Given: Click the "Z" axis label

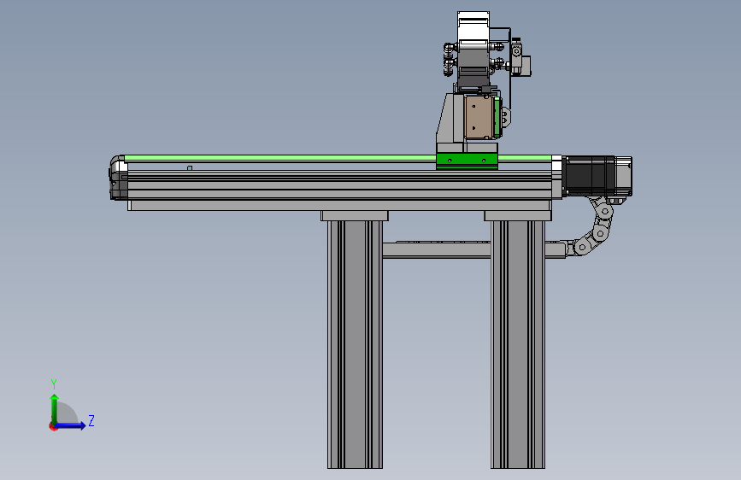Looking at the screenshot, I should [x=91, y=420].
